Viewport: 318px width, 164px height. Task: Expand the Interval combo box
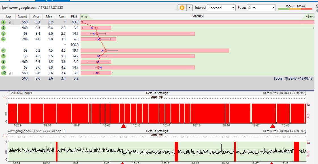point(221,8)
